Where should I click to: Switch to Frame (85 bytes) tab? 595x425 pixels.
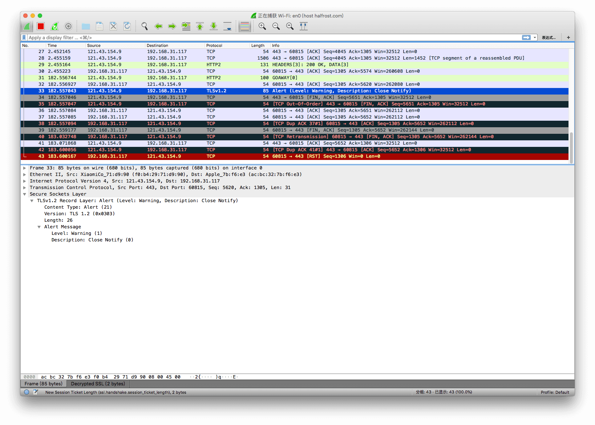point(44,384)
